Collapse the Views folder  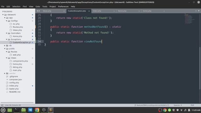(x=7, y=58)
